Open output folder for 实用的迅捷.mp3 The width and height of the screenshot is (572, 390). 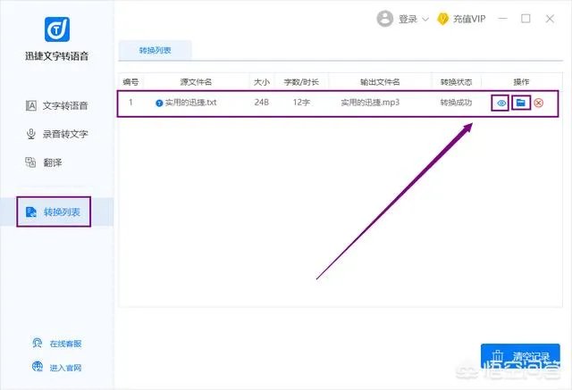(520, 103)
